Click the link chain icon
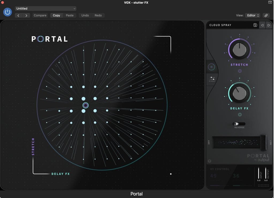Image resolution: width=274 pixels, height=198 pixels. [266, 15]
